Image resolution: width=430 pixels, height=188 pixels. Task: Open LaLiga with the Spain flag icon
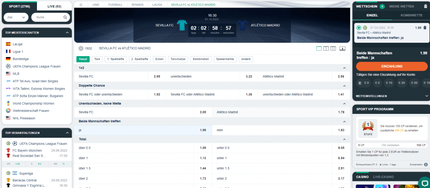(x=8, y=44)
